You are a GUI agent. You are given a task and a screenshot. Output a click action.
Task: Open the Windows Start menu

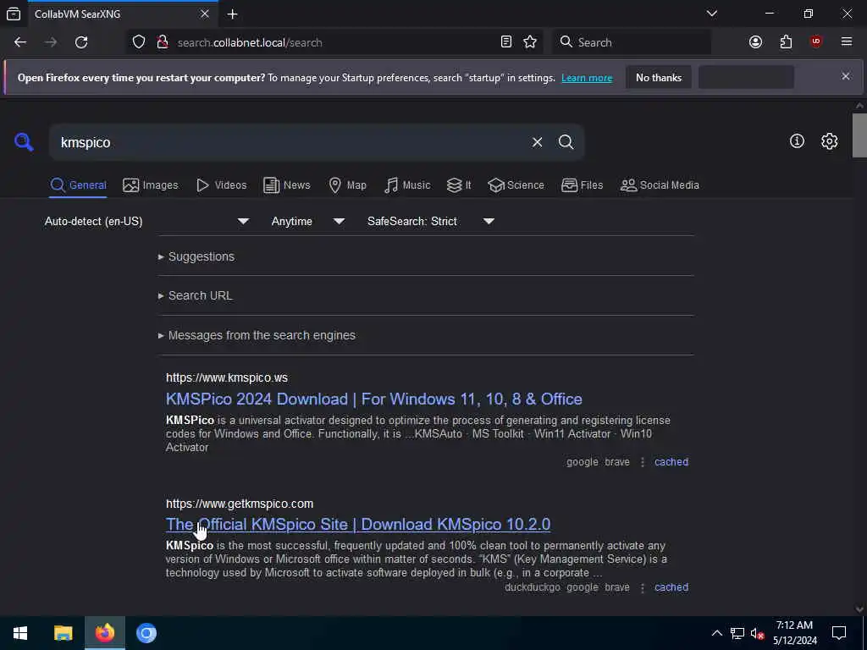click(x=20, y=633)
